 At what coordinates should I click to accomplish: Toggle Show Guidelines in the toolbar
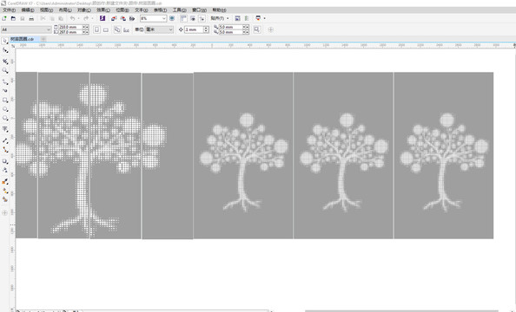pyautogui.click(x=202, y=18)
